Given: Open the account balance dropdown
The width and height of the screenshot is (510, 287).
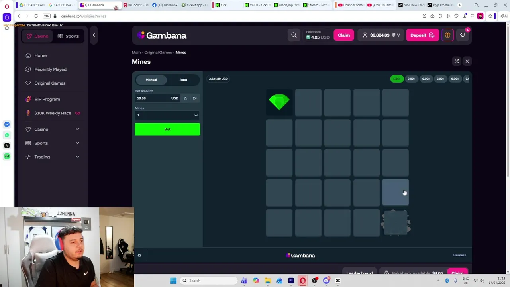Looking at the screenshot, I should [381, 35].
